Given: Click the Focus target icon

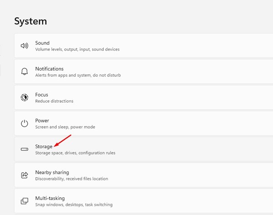Looking at the screenshot, I should click(x=25, y=97).
